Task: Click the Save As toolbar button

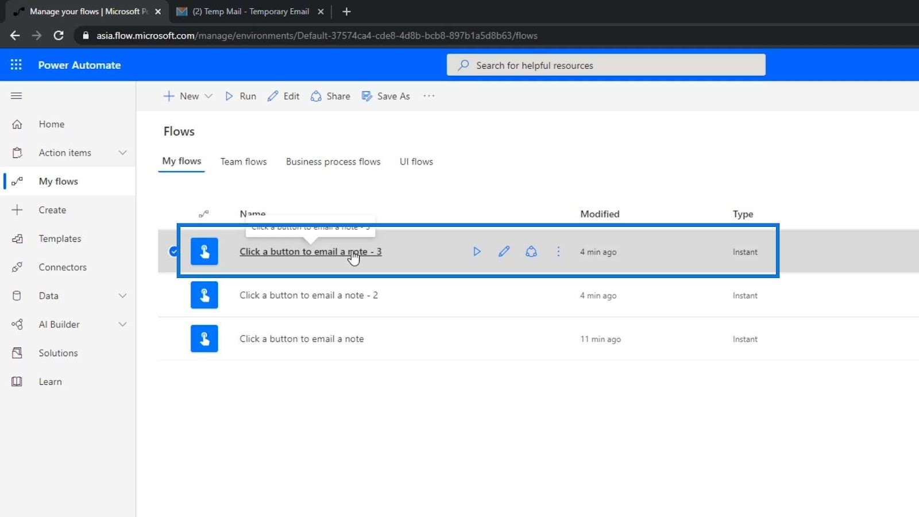Action: [x=385, y=96]
